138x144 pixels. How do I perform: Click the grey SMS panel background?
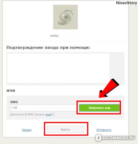66,99
